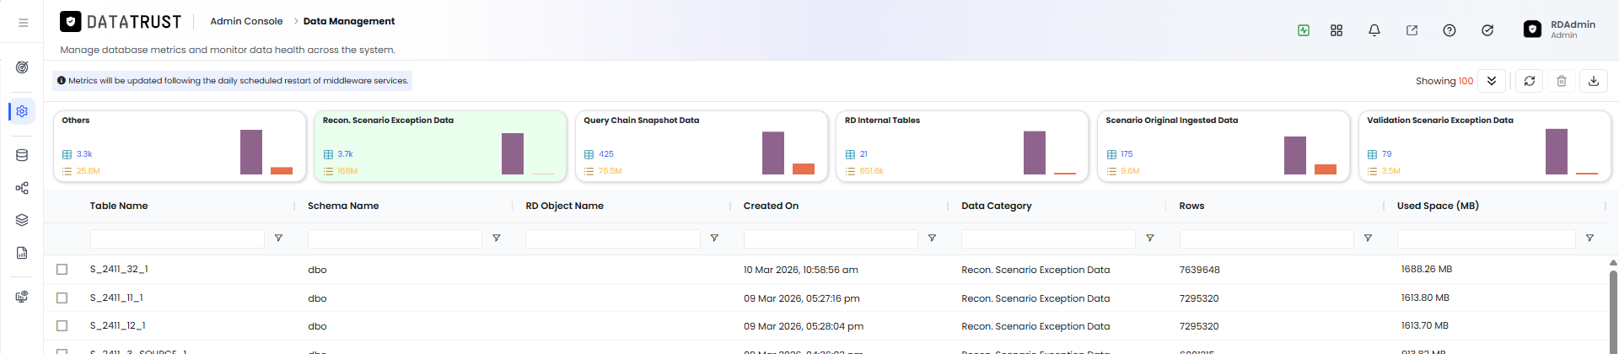Click the 7639648 rows value
This screenshot has width=1619, height=354.
(1199, 270)
